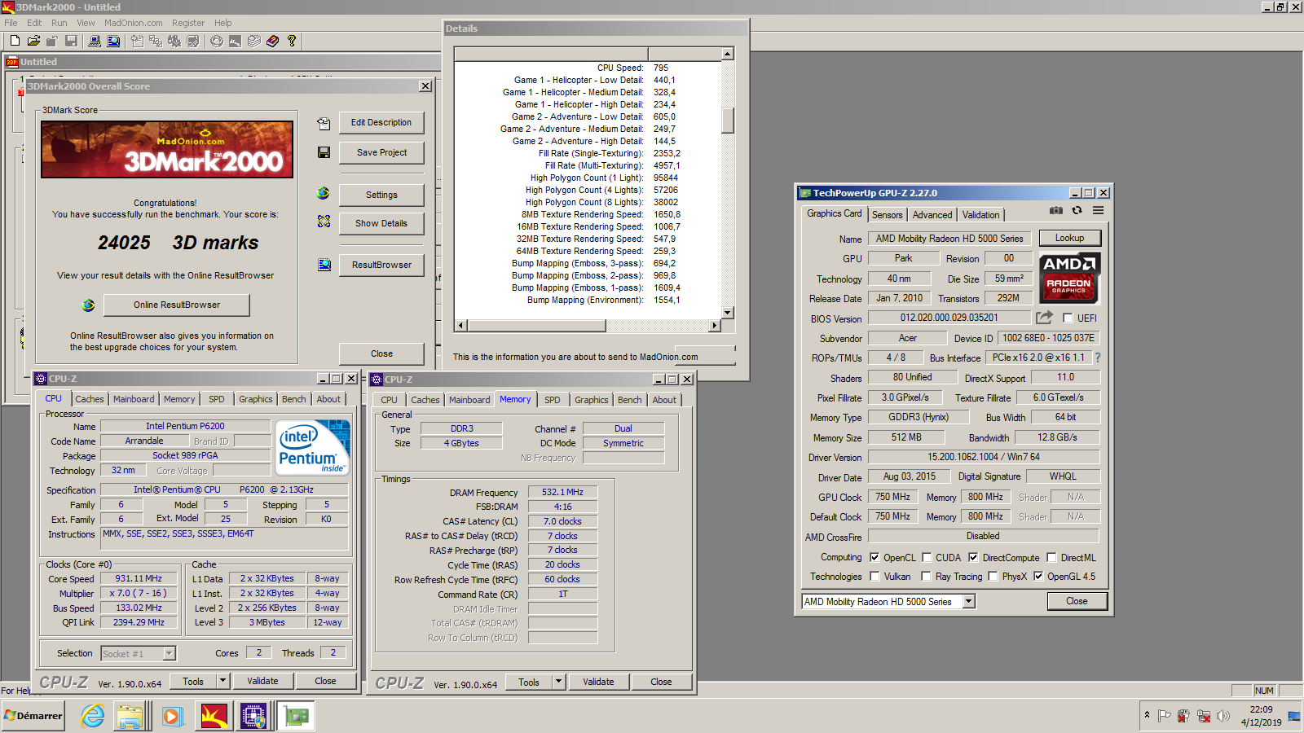
Task: Click the icon beside Show Details button
Action: (x=324, y=222)
